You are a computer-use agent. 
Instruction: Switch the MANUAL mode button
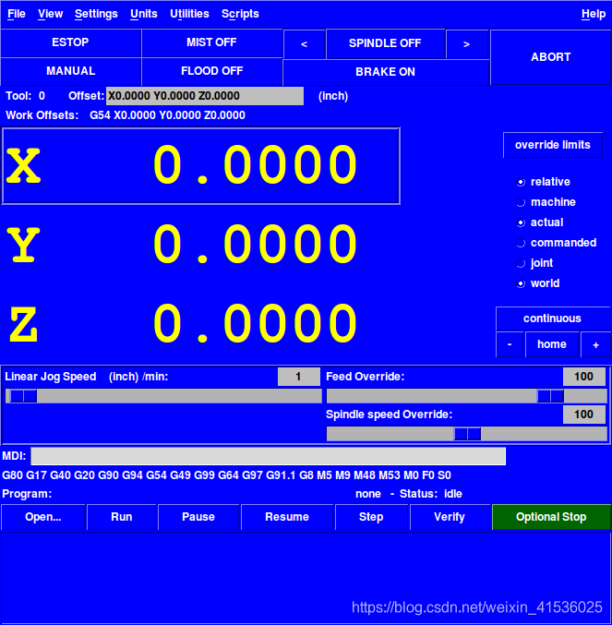coord(70,71)
